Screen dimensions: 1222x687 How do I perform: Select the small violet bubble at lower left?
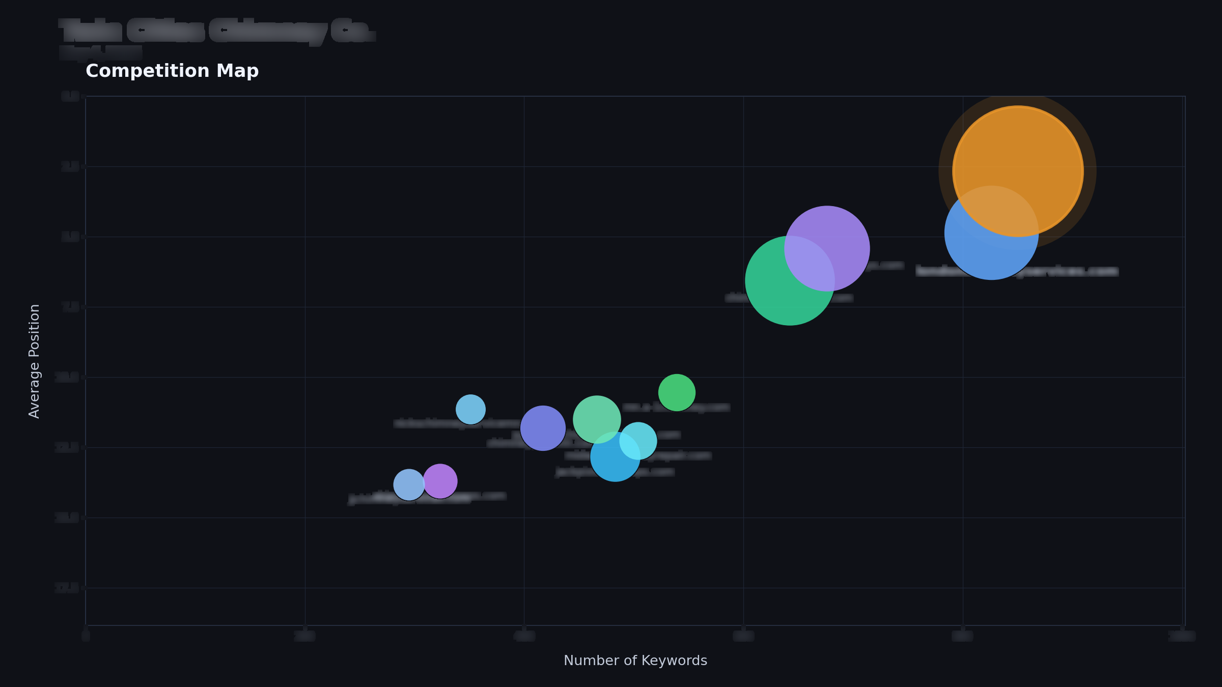(x=440, y=481)
